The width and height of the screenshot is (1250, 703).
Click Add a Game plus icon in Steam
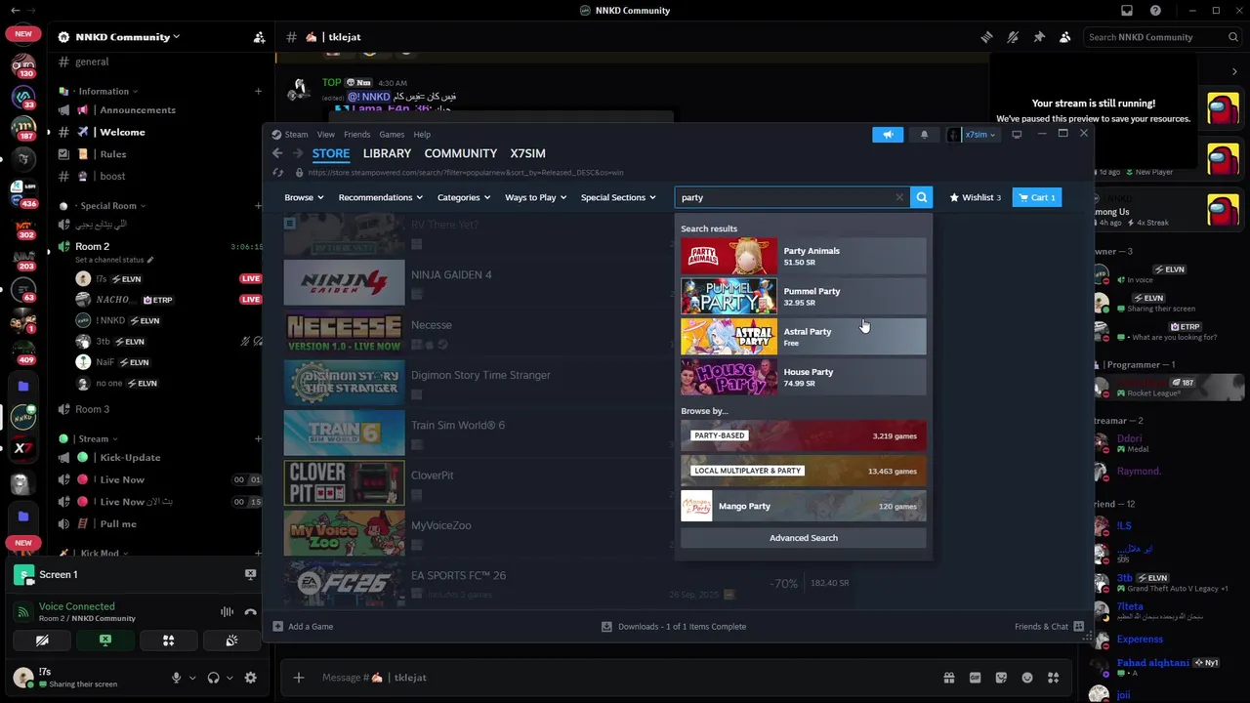point(278,626)
